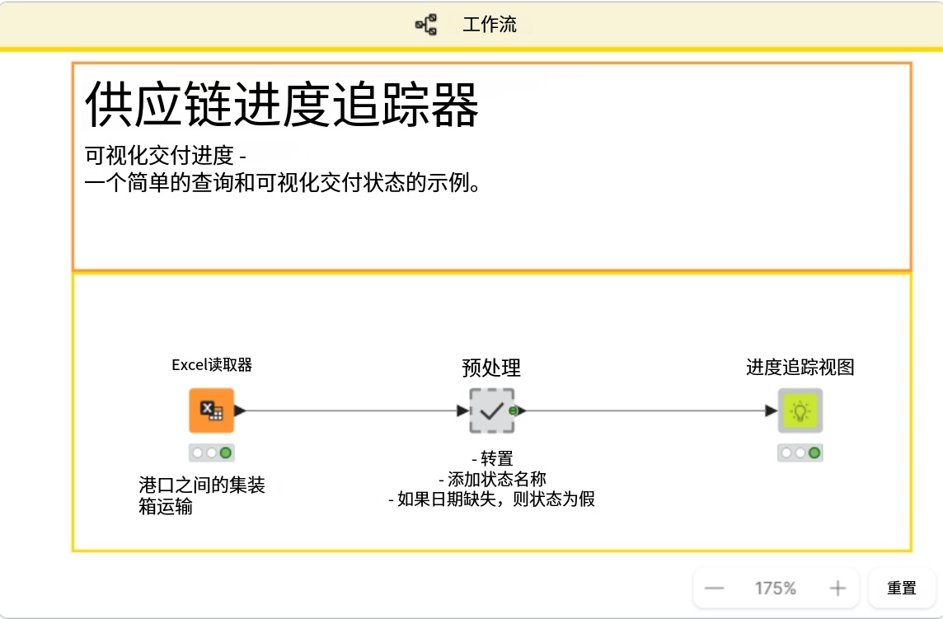Viewport: 943px width, 619px height.
Task: Zoom in with the plus button
Action: [x=837, y=588]
